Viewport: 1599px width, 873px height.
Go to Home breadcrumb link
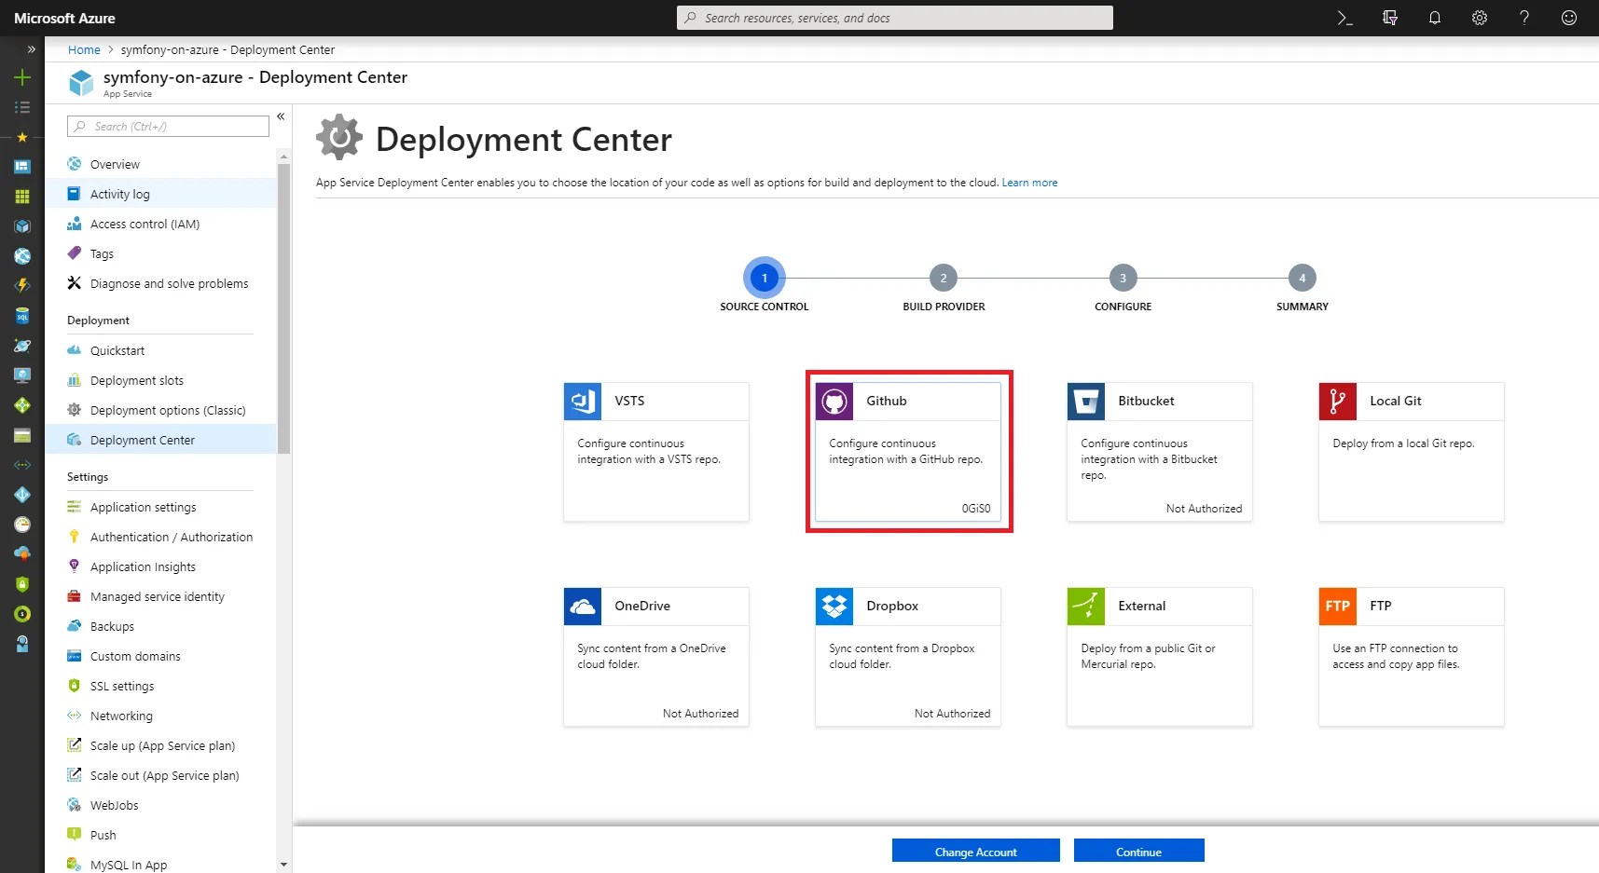pyautogui.click(x=84, y=50)
